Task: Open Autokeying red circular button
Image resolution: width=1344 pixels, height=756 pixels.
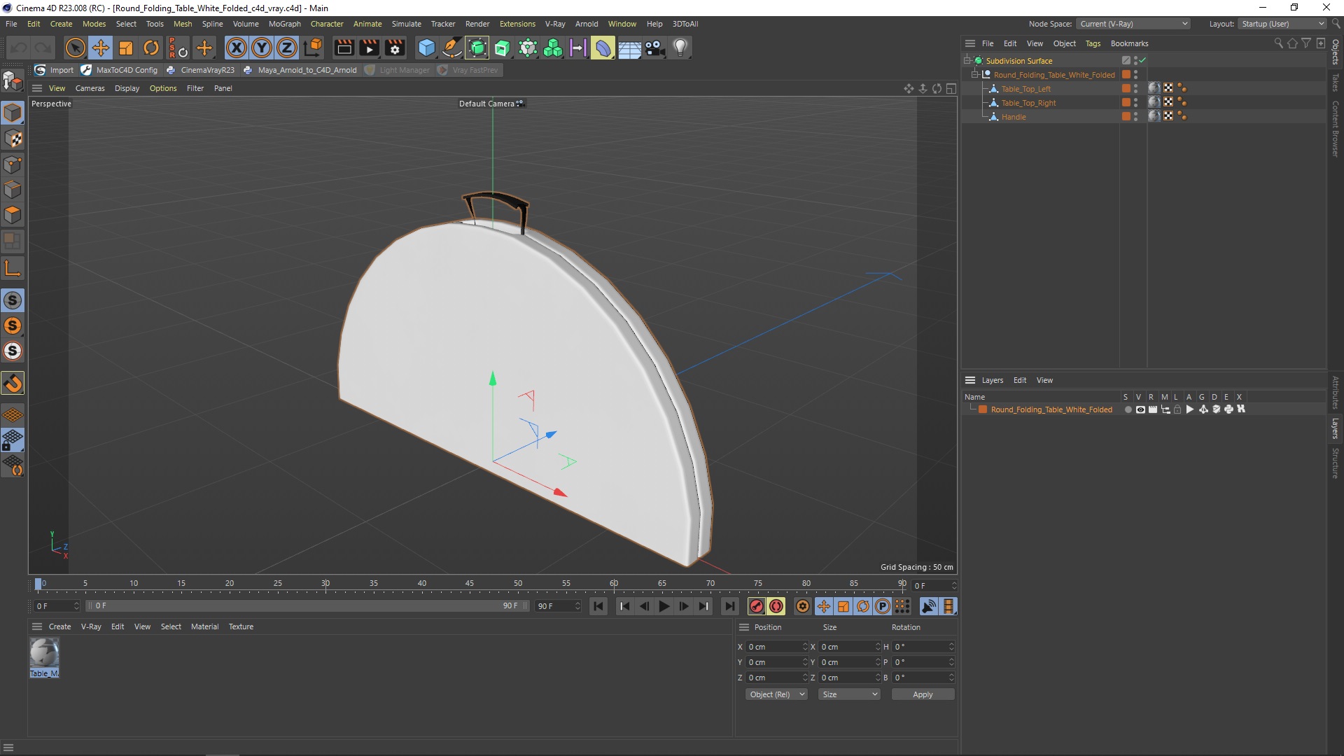Action: [x=776, y=606]
